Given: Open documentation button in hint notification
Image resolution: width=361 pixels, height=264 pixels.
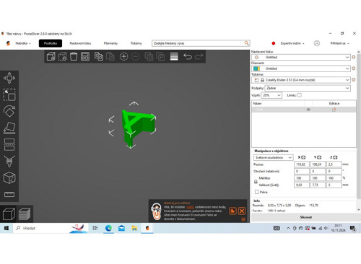Looking at the screenshot, I should tap(232, 211).
